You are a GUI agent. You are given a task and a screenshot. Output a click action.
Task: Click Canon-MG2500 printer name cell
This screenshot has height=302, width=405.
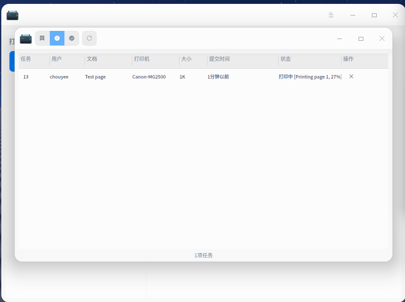(149, 77)
